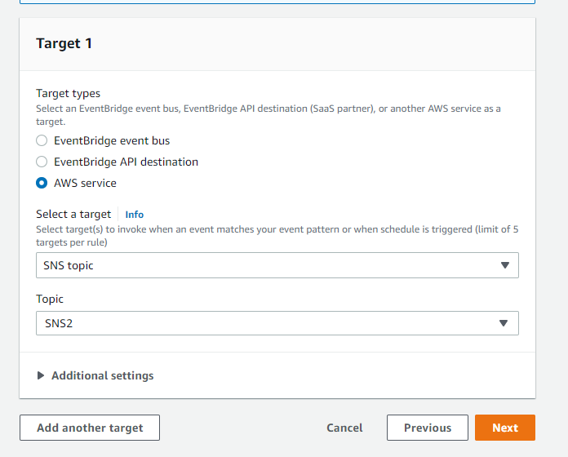The image size is (568, 457).
Task: Select EventBridge event bus radio option
Action: tap(42, 140)
